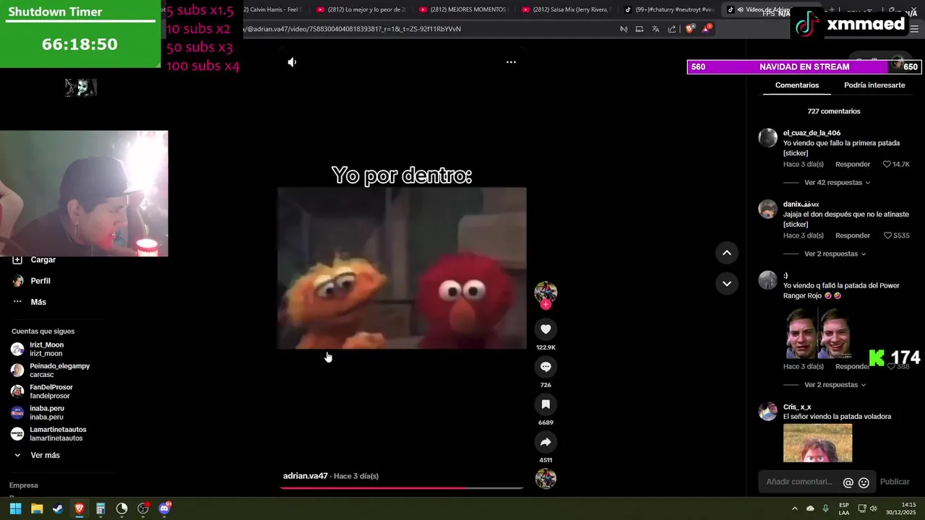
Task: Click Brave shields lion icon
Action: (689, 29)
